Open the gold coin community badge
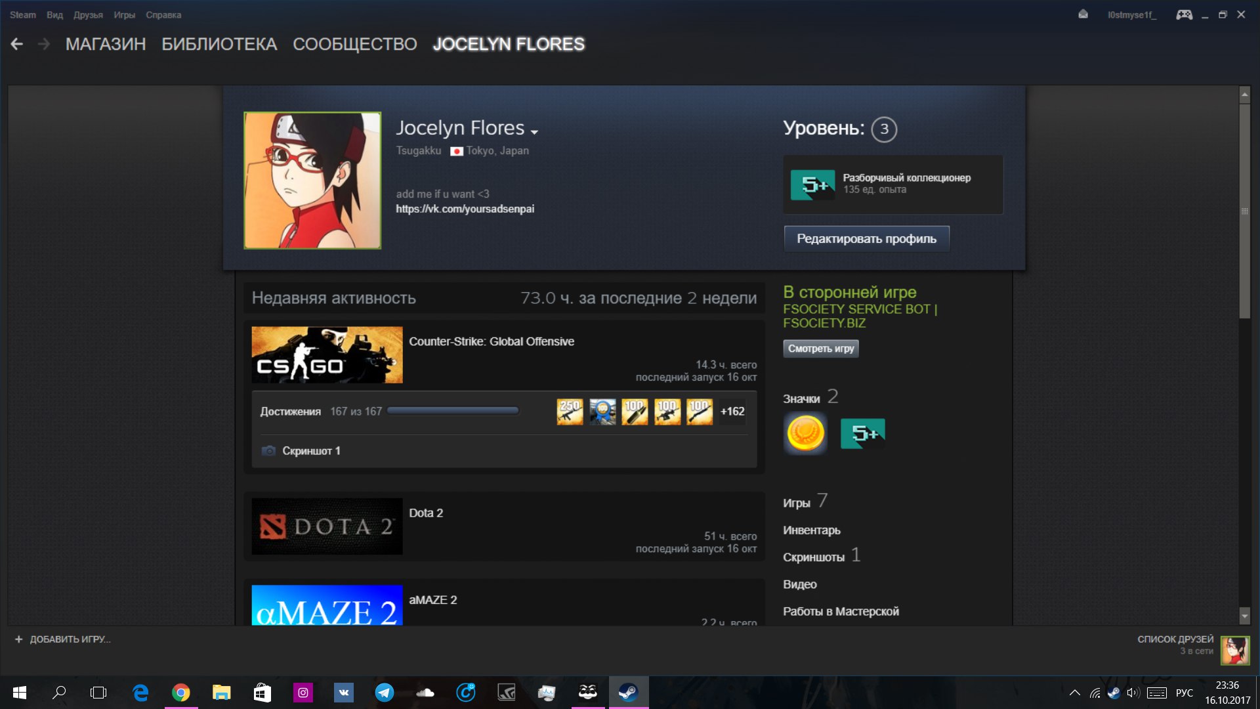 point(805,433)
